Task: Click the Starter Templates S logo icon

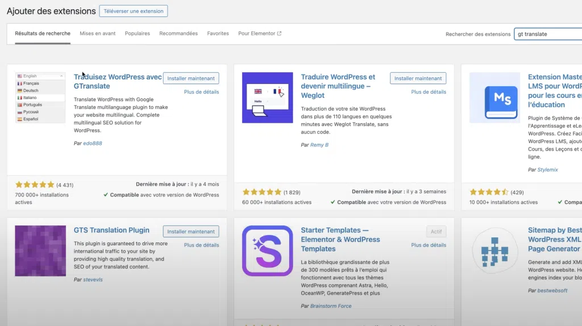Action: 267,250
